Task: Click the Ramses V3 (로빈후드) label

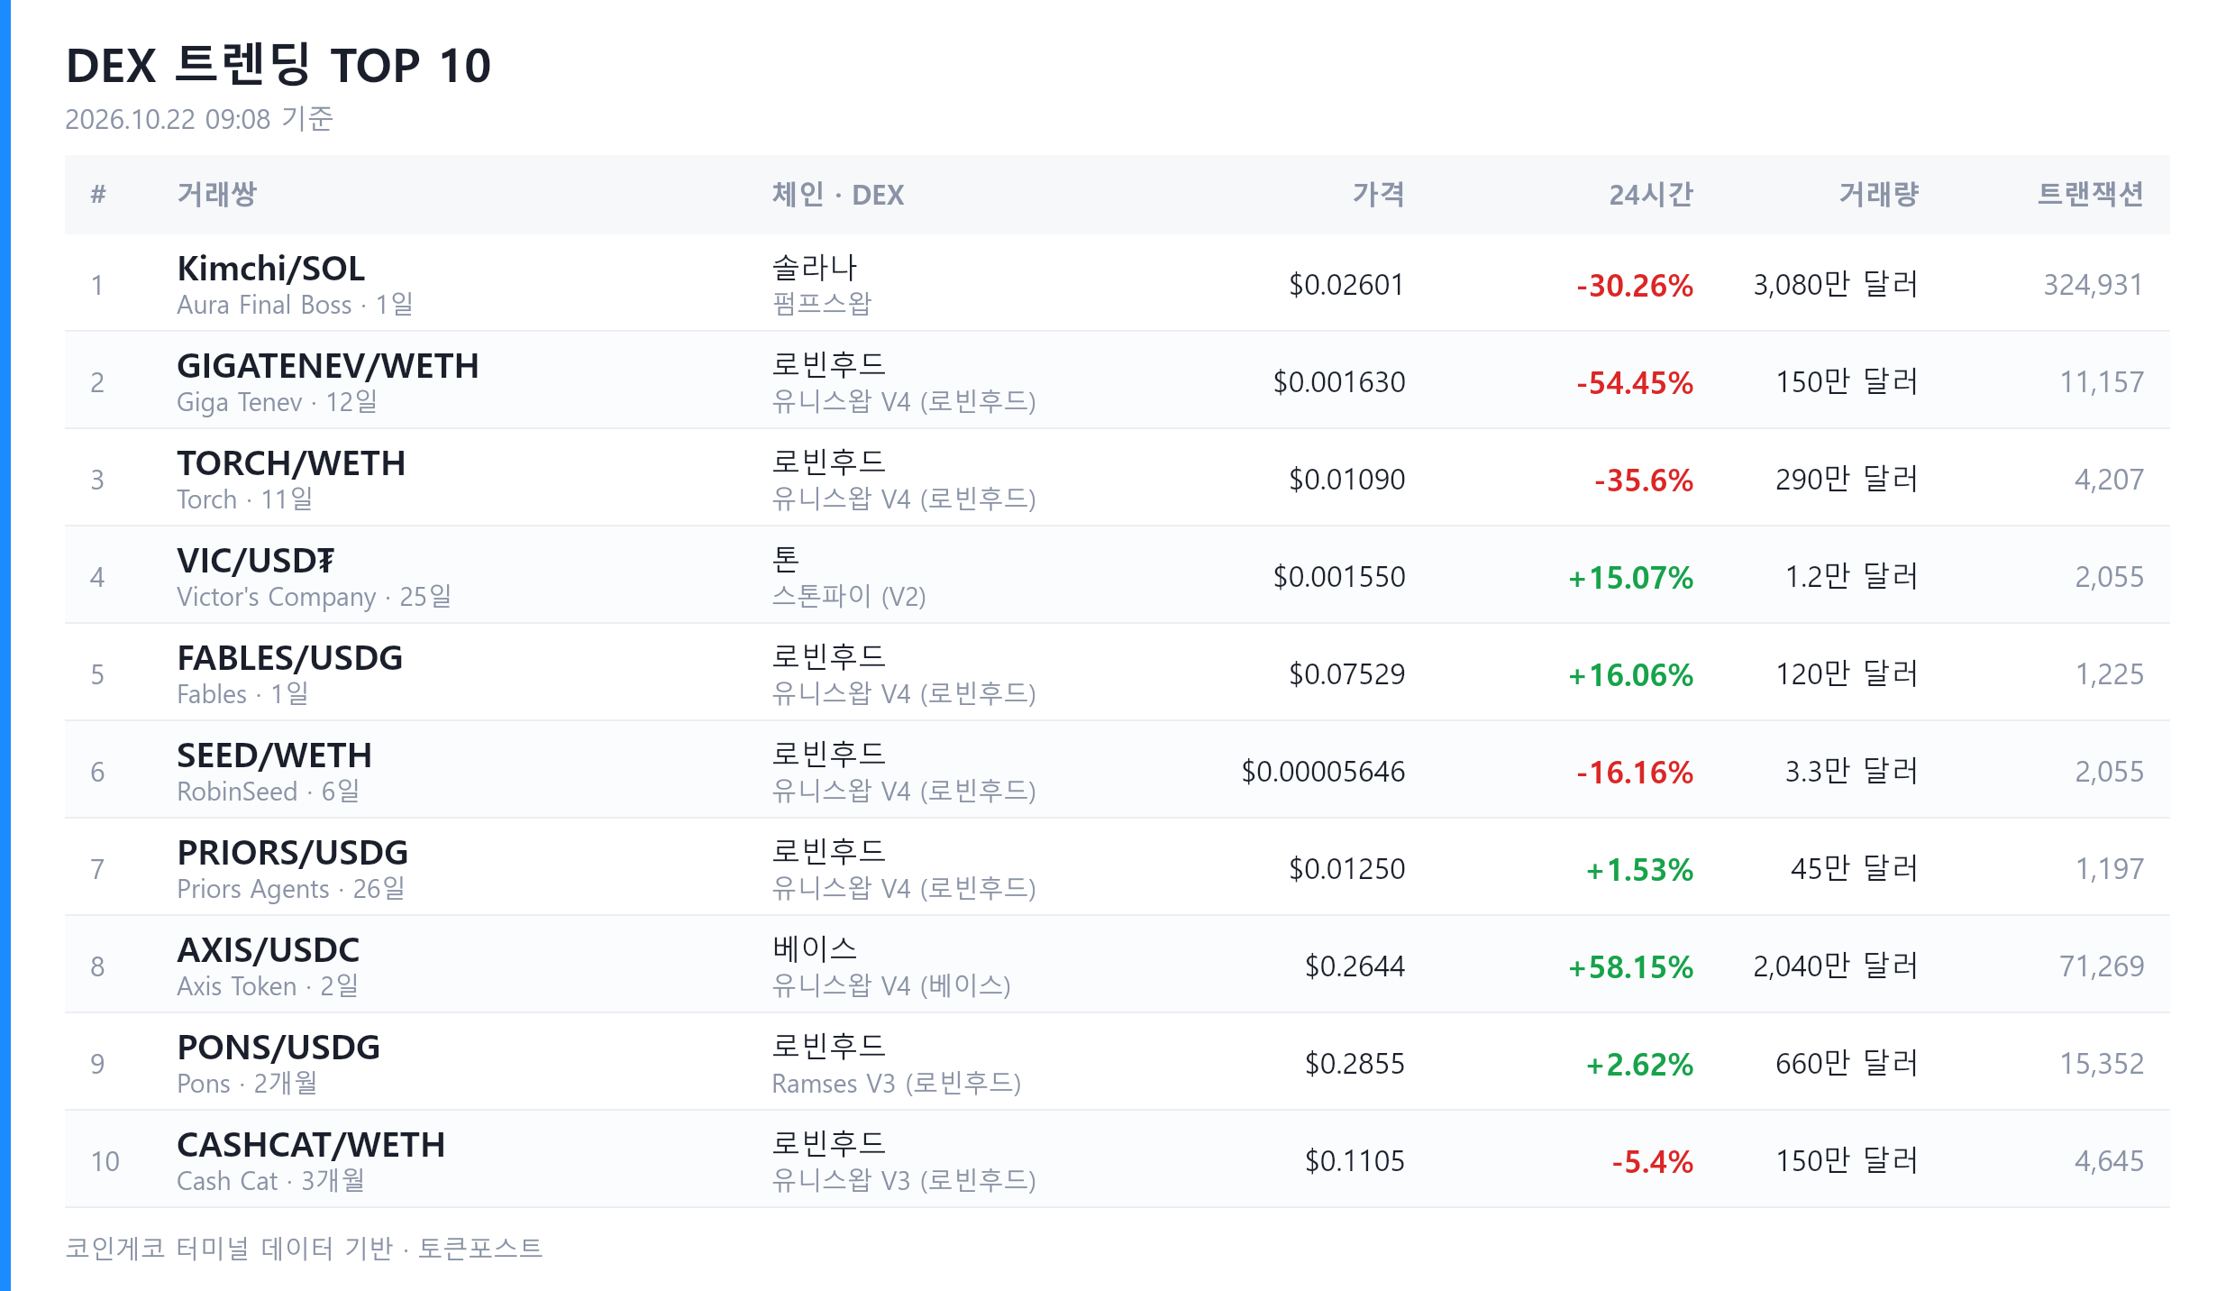Action: (x=897, y=1083)
